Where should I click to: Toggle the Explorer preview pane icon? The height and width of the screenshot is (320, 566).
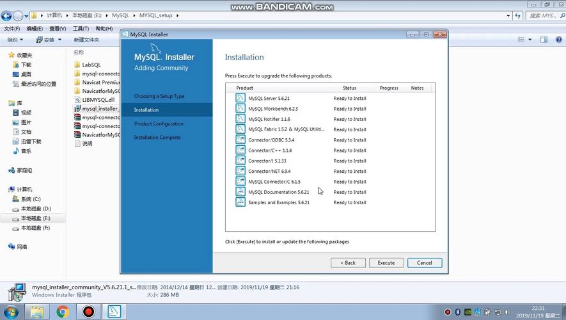pyautogui.click(x=544, y=40)
